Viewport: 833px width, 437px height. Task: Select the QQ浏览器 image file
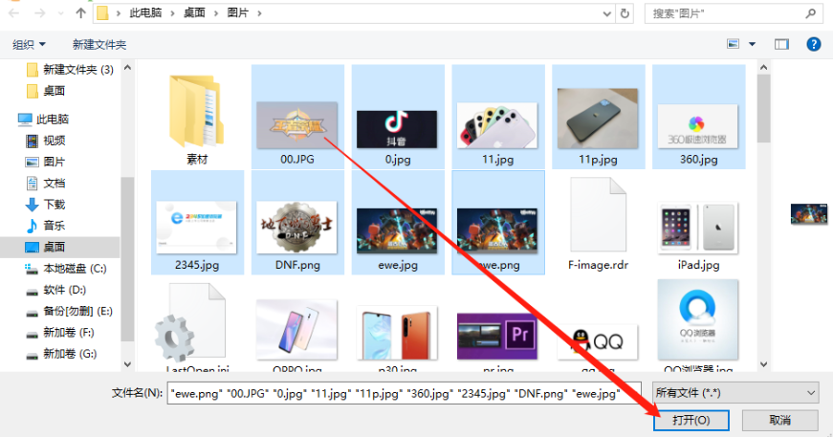698,325
